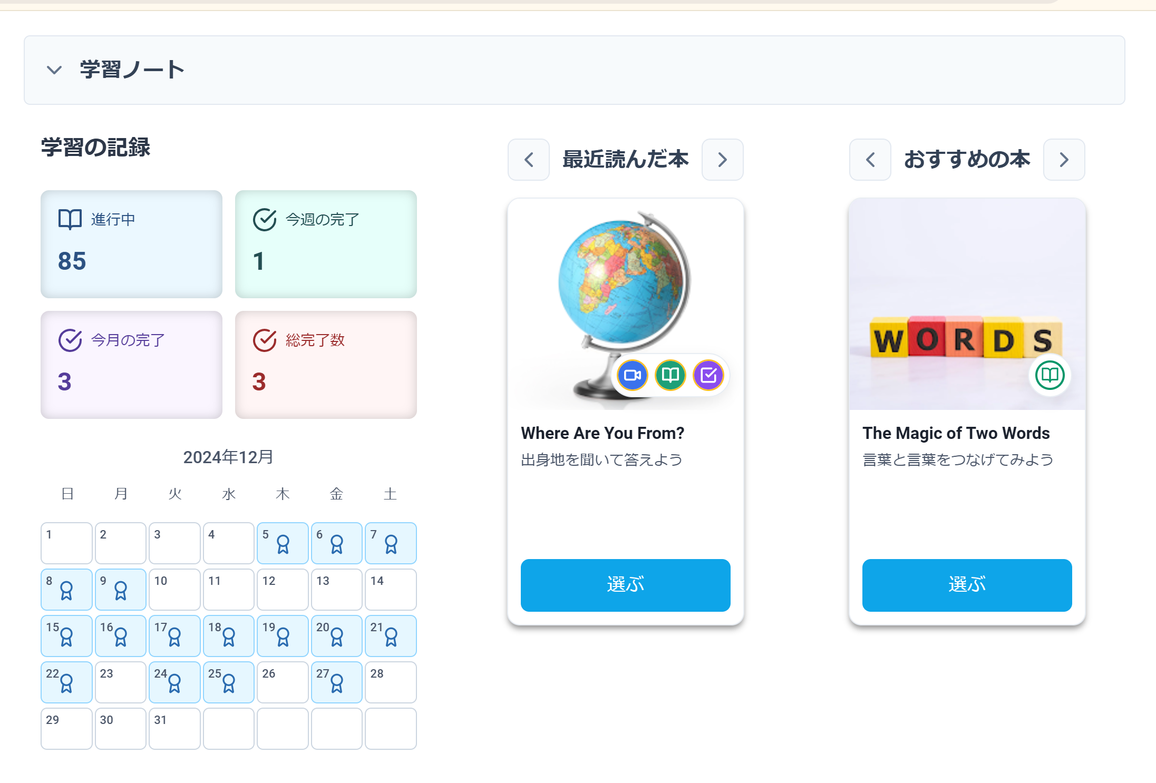Viewport: 1156px width, 783px height.
Task: Click subtitle 言葉と言葉をつなげてみよう
Action: pyautogui.click(x=958, y=459)
